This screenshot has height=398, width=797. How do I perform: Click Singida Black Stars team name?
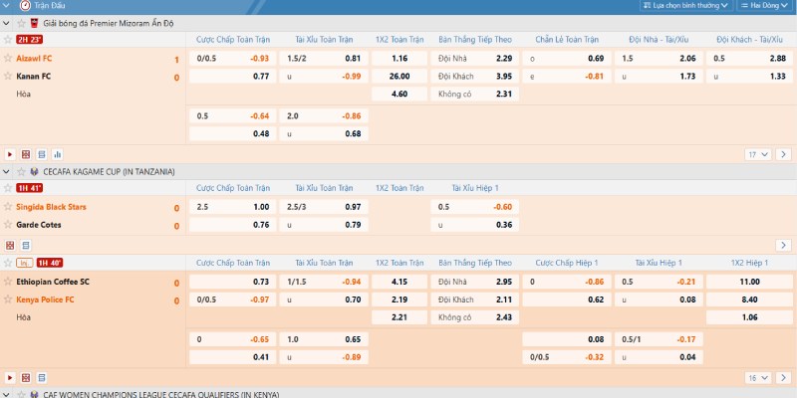(x=51, y=207)
